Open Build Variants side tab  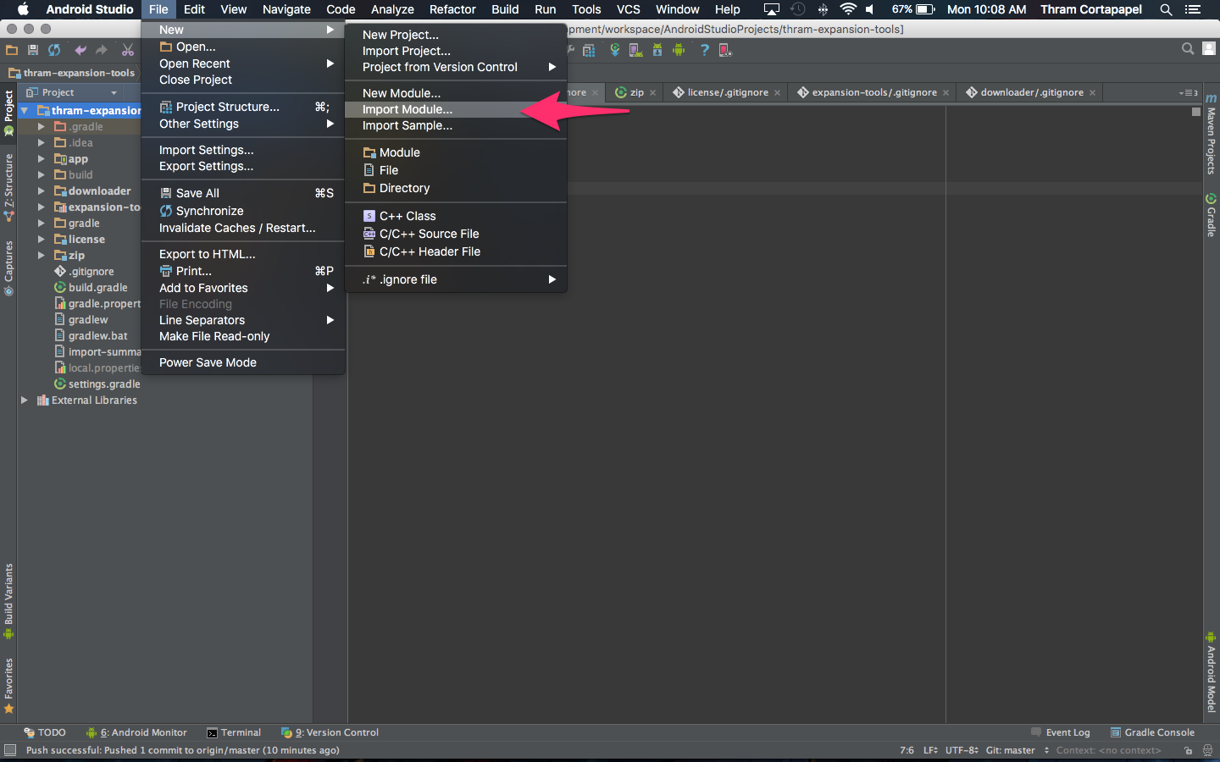tap(8, 601)
